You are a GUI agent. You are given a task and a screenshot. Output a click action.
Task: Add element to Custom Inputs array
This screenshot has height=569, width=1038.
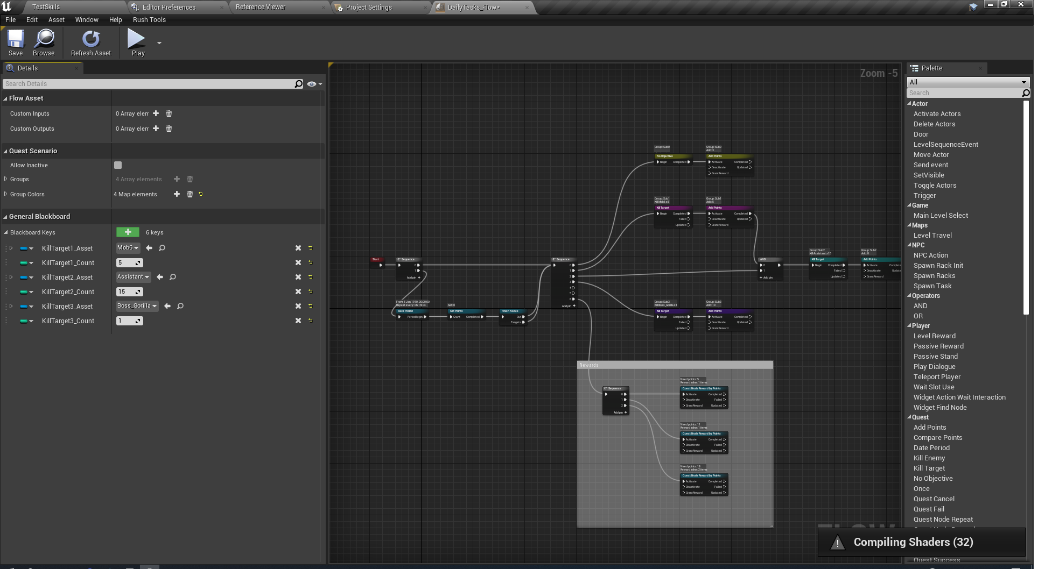click(x=156, y=113)
